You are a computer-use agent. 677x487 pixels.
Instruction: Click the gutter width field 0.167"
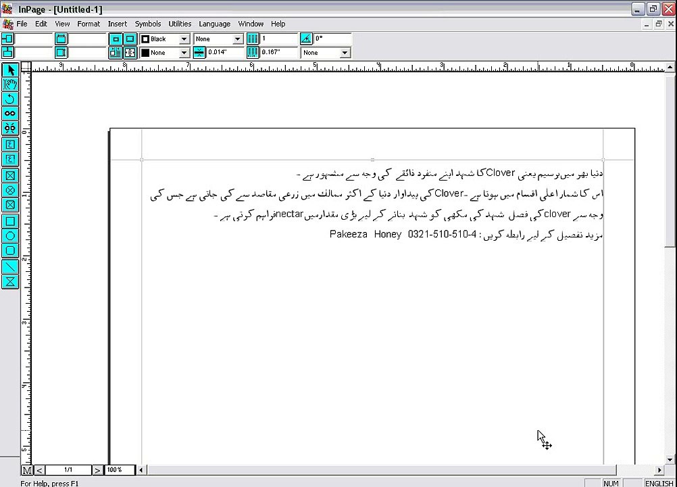click(x=279, y=53)
